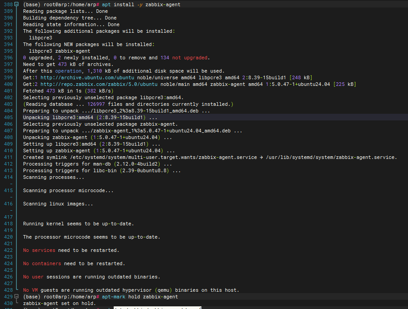The image size is (408, 309).
Task: Click 'The processor microcode seems to be up-to-date.'
Action: pos(92,237)
